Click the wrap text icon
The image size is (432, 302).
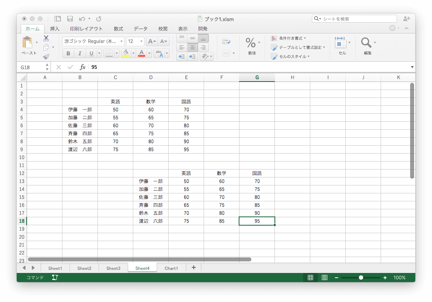(226, 42)
